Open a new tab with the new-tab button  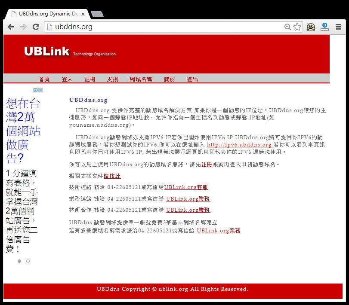97,14
